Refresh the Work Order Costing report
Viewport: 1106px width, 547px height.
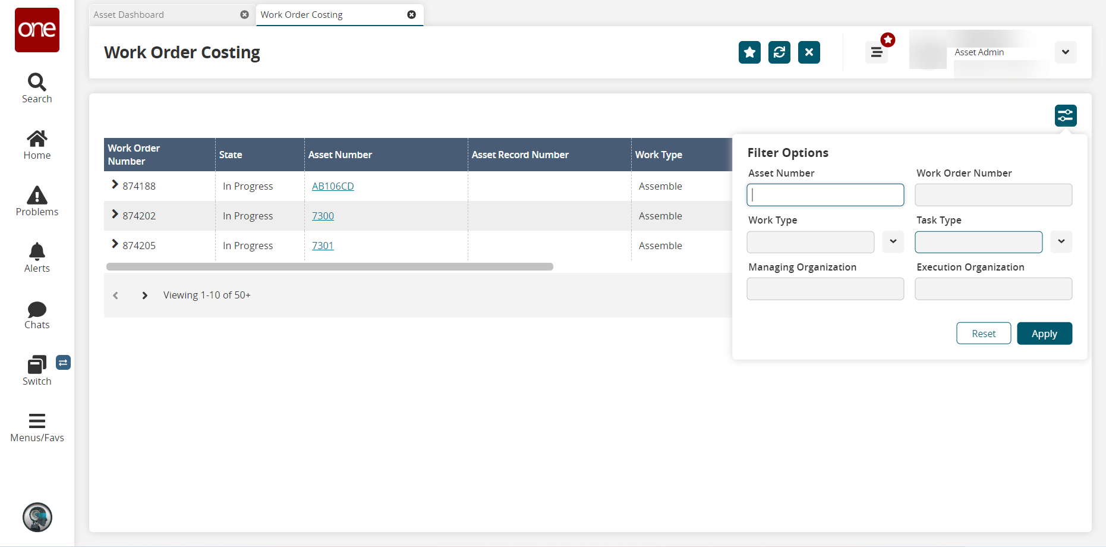point(779,52)
